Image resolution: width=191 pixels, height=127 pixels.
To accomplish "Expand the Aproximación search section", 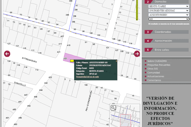I will tap(163, 41).
